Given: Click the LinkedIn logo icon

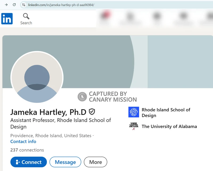Looking at the screenshot, I should [7, 19].
